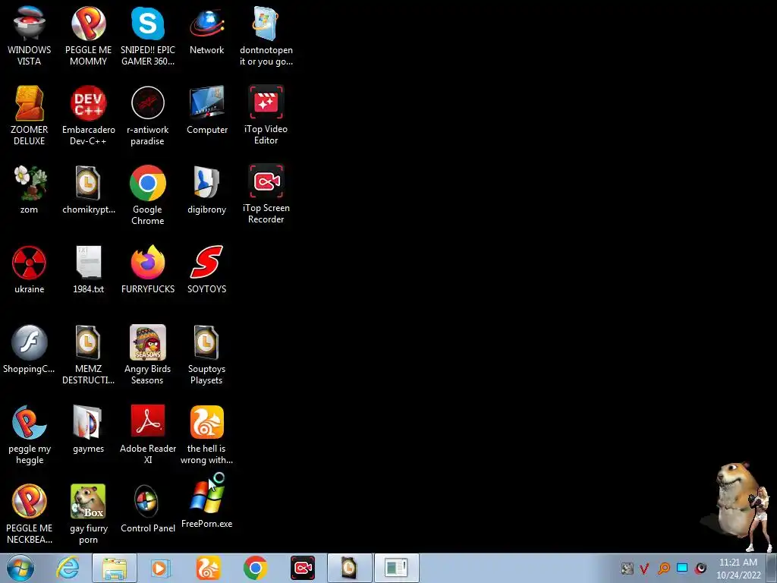The height and width of the screenshot is (583, 777).
Task: Launch iTop Video Editor from desktop
Action: tap(266, 115)
